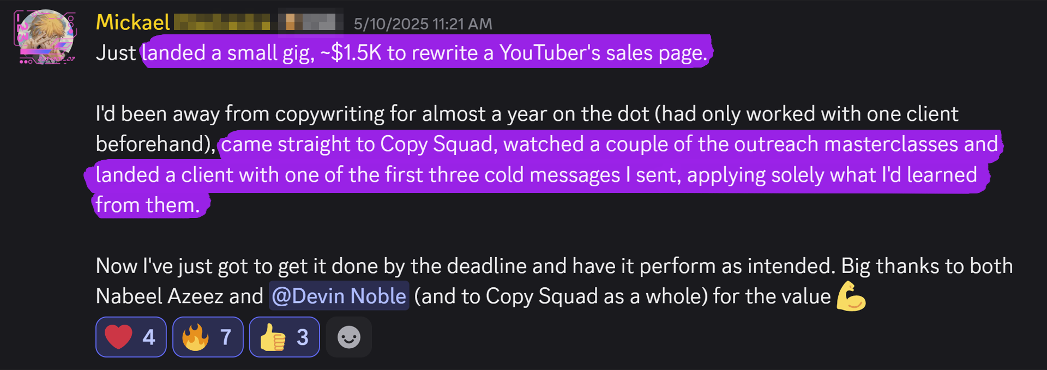Toggle the red heart reaction
Viewport: 1047px width, 370px height.
point(131,337)
